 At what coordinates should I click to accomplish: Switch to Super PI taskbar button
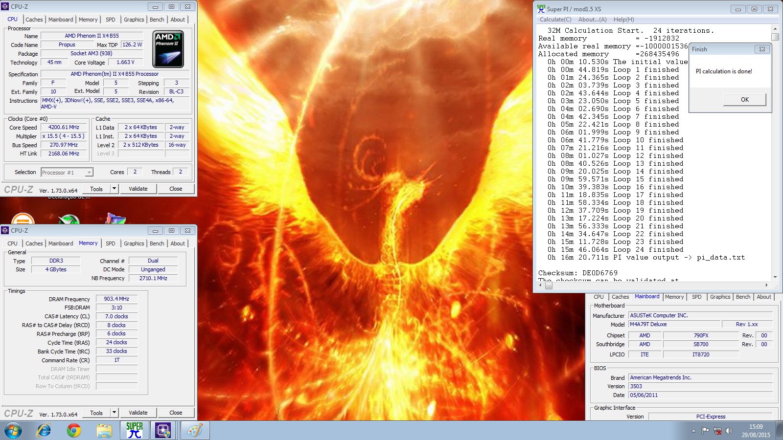click(x=134, y=430)
